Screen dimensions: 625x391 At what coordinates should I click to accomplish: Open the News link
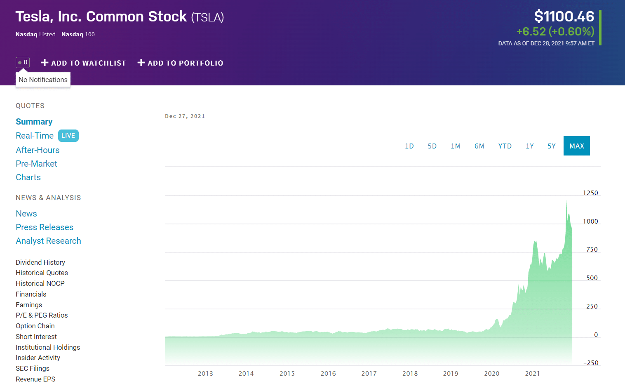coord(26,214)
